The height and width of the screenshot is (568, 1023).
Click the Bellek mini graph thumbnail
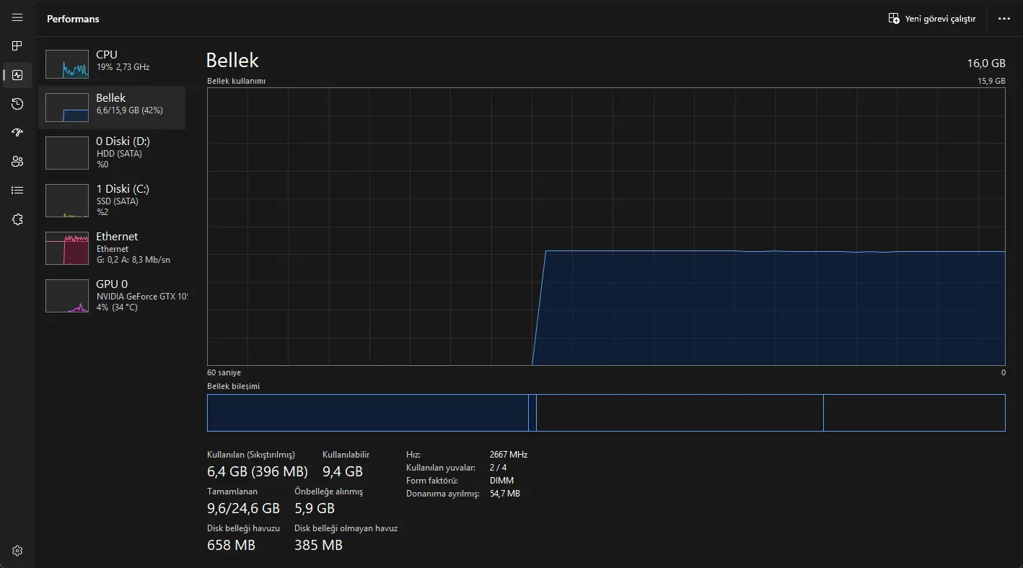pos(67,108)
